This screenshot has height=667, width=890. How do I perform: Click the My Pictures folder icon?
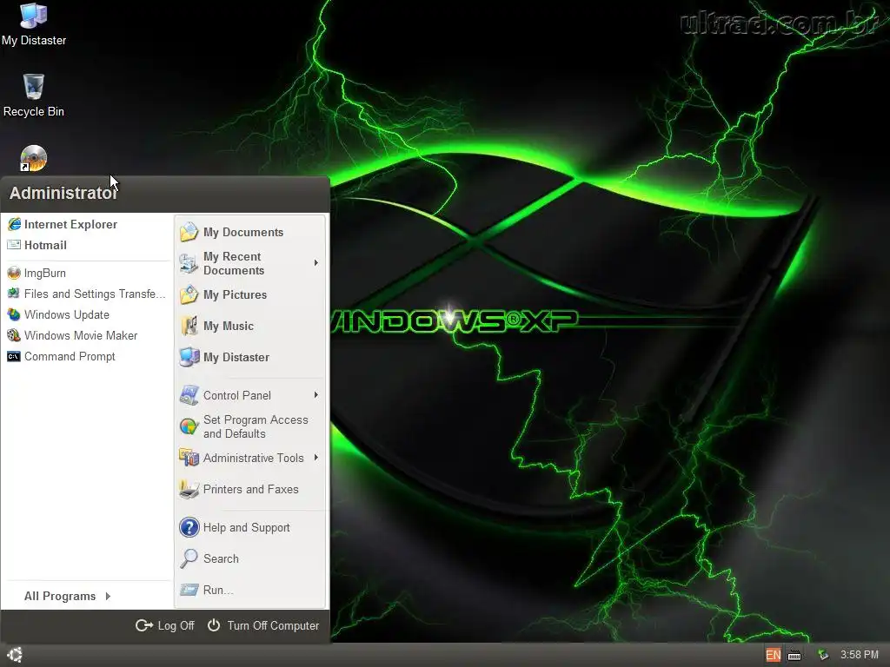(x=189, y=294)
